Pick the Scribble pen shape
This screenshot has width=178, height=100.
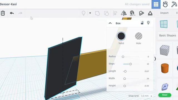pyautogui.click(x=165, y=87)
